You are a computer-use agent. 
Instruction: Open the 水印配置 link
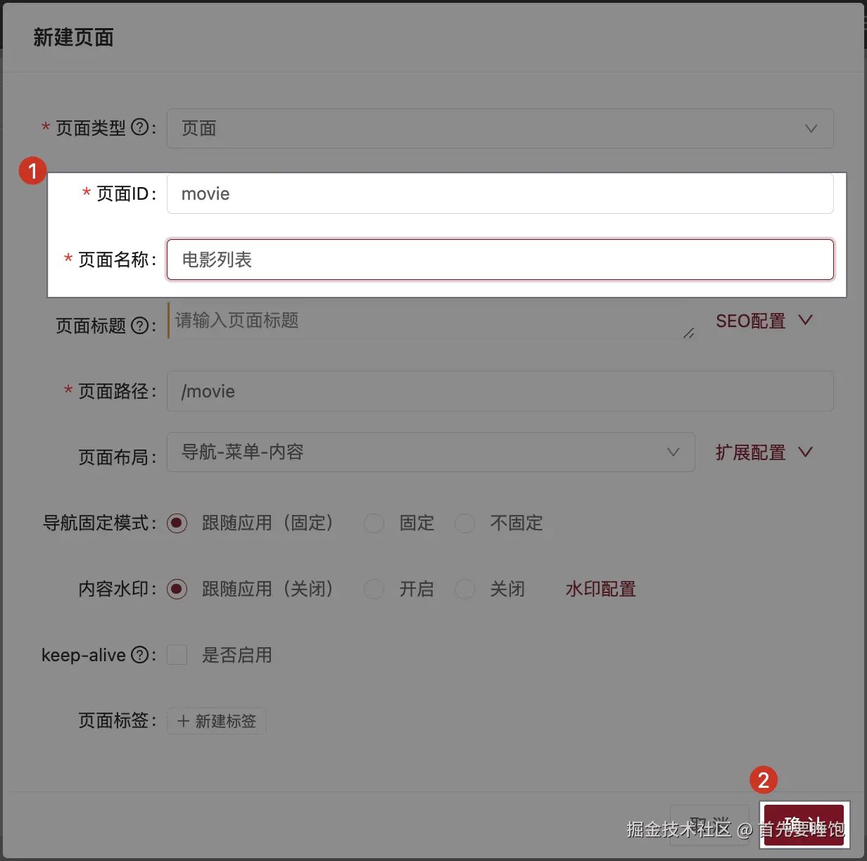point(600,589)
